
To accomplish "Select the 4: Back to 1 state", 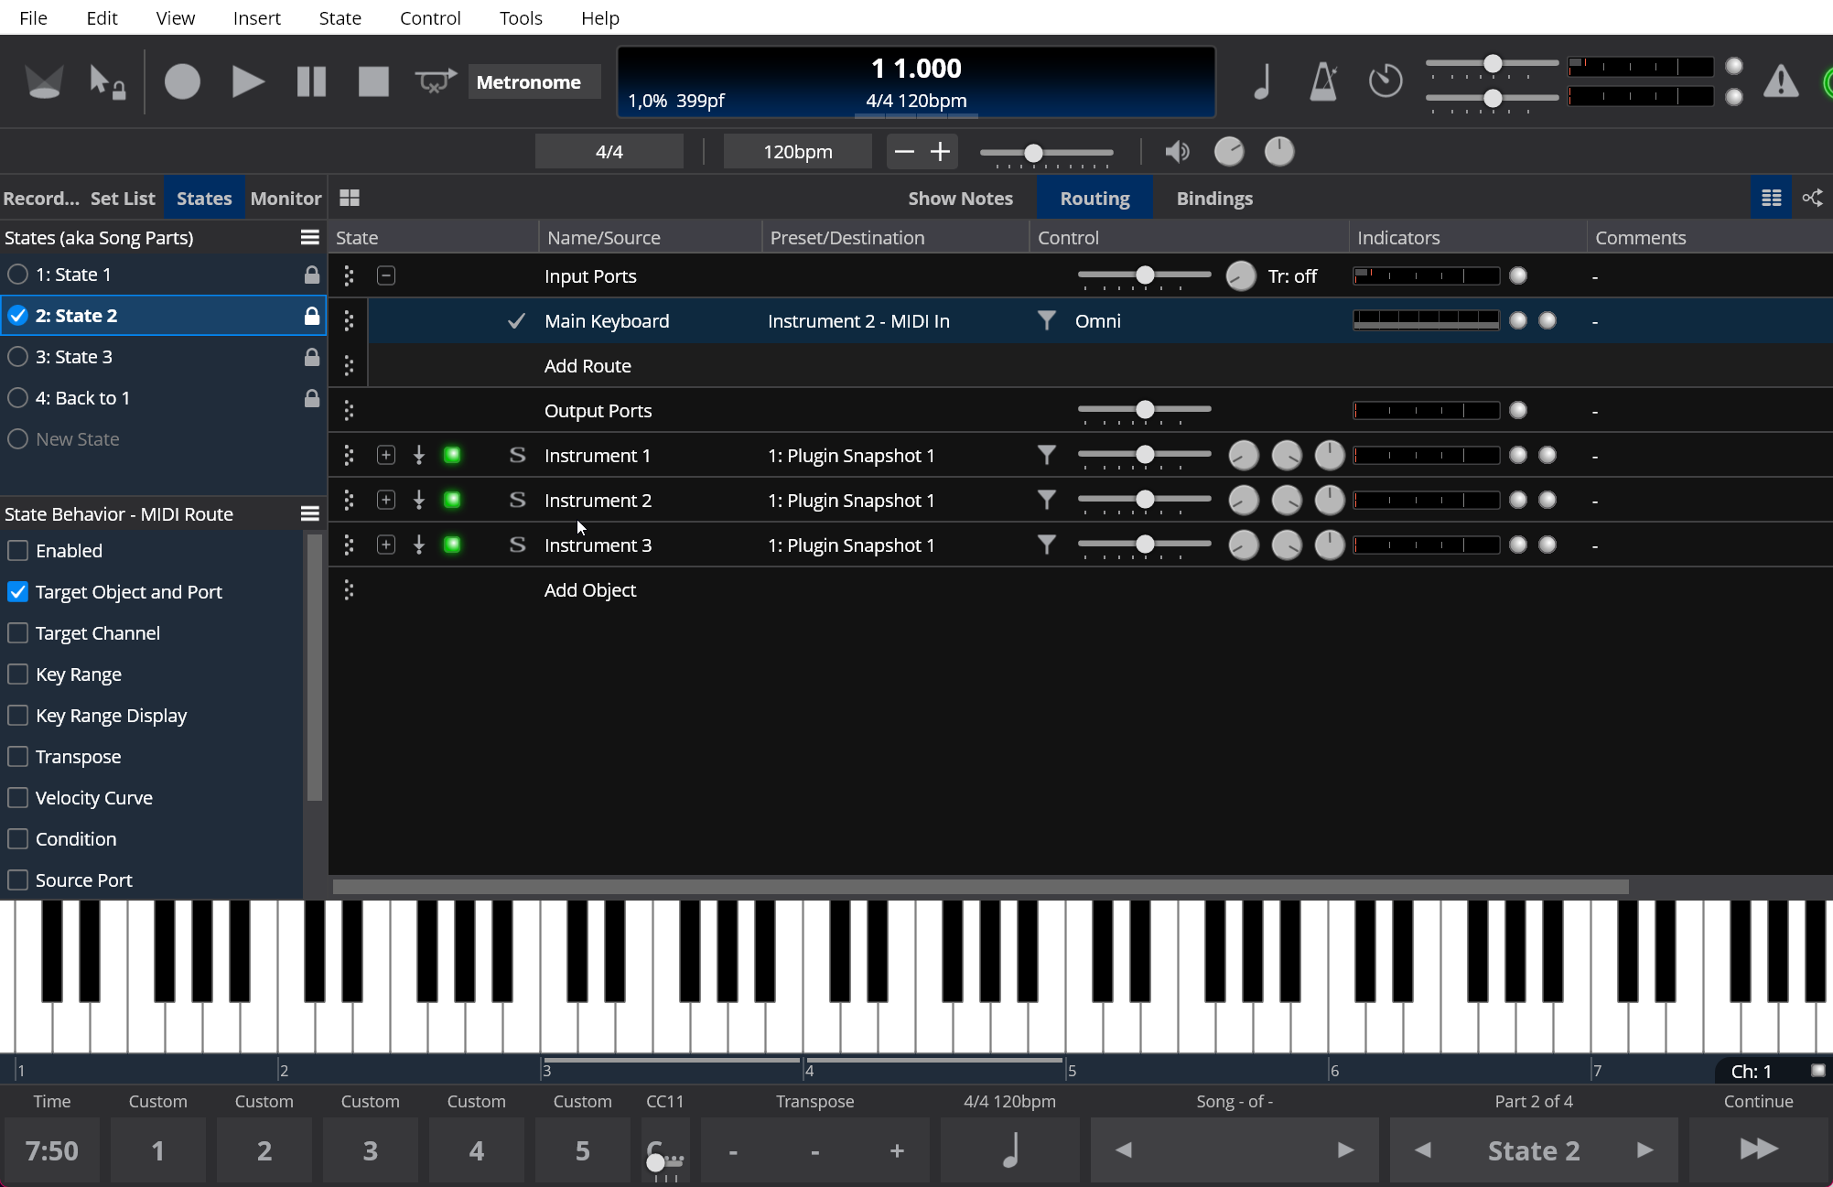I will [82, 398].
